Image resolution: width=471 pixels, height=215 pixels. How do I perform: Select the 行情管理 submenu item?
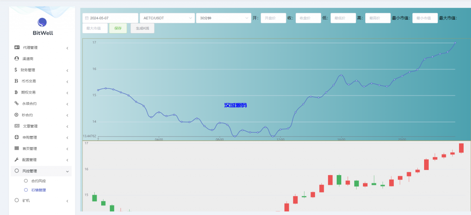pyautogui.click(x=38, y=190)
